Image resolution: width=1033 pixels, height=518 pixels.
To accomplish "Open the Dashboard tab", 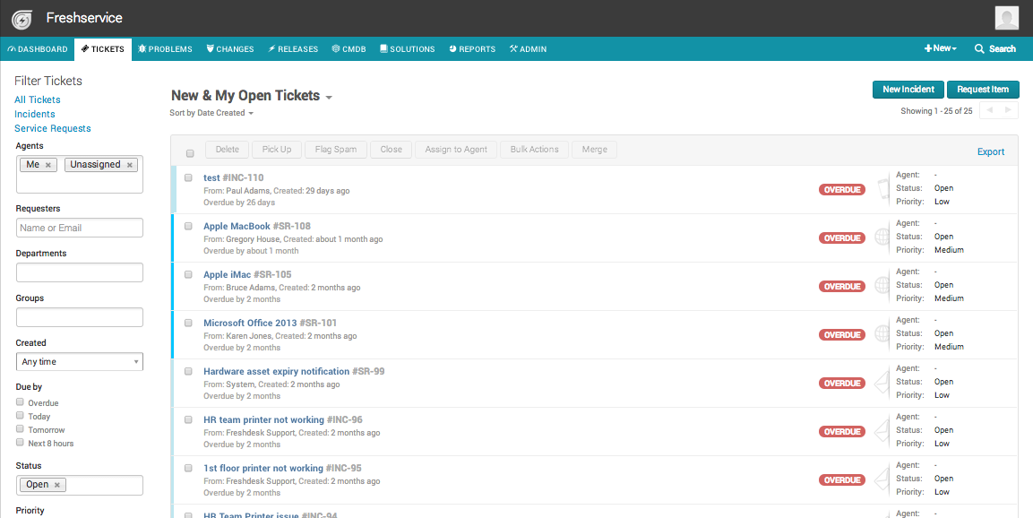I will point(38,48).
